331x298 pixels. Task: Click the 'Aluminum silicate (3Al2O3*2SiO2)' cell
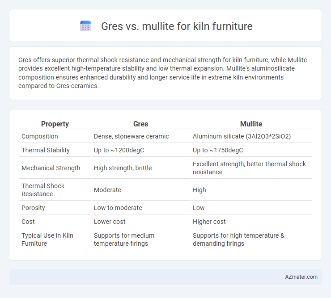[242, 136]
